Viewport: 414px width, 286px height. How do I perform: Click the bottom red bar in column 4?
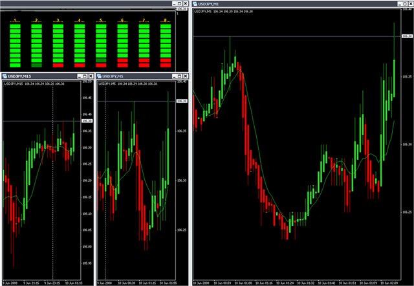click(x=80, y=65)
